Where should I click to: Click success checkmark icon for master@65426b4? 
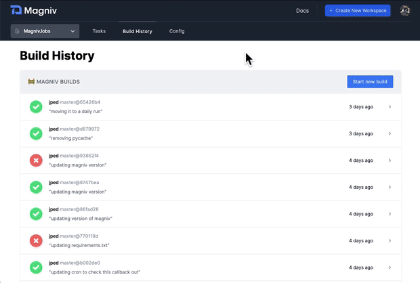coord(36,107)
